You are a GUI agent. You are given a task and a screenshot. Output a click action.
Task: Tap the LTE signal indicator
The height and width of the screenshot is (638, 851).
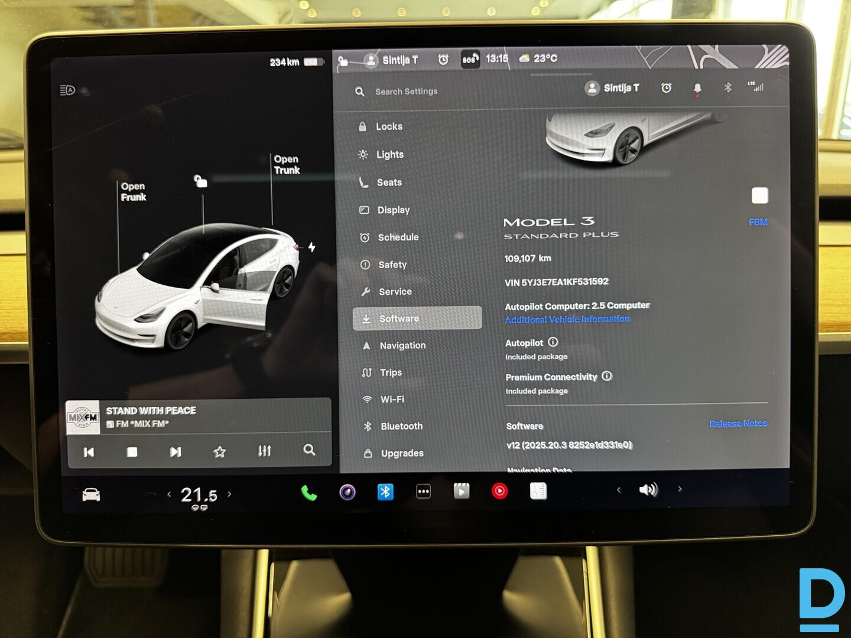756,86
